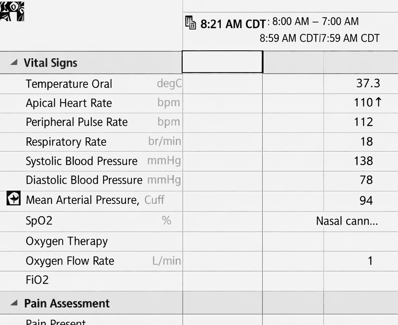Screen dimensions: 398x325
Task: Click the 8:21 AM CDT column header
Action: (233, 24)
